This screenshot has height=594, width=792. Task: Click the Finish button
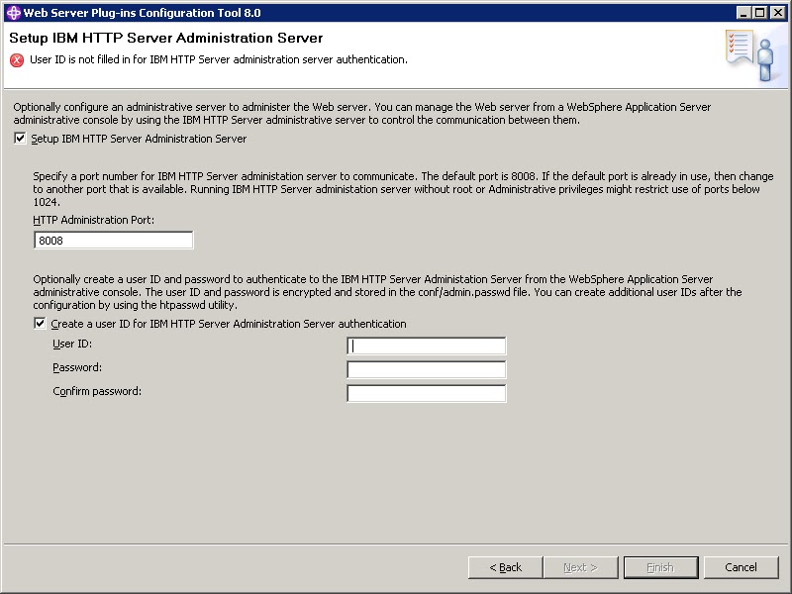click(x=660, y=567)
